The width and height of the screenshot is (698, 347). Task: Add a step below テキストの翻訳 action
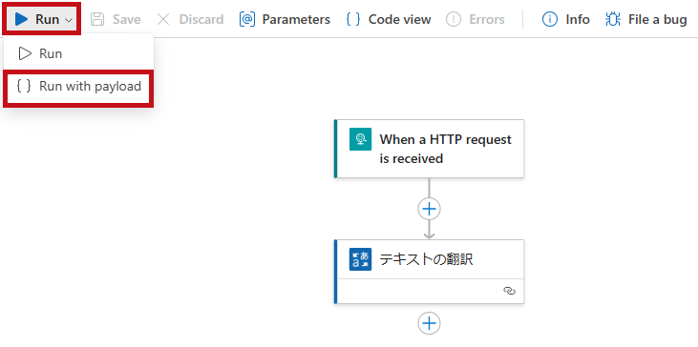(429, 323)
